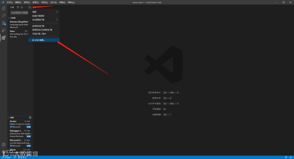
Task: Choose 禁用所有已安装的扩展 menu entry
Action: click(44, 30)
